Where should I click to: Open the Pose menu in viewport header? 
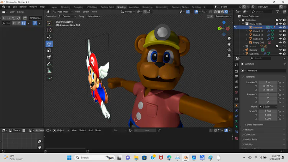94,12
